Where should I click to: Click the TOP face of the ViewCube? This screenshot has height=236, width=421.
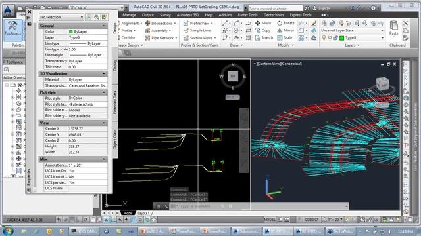pos(233,76)
